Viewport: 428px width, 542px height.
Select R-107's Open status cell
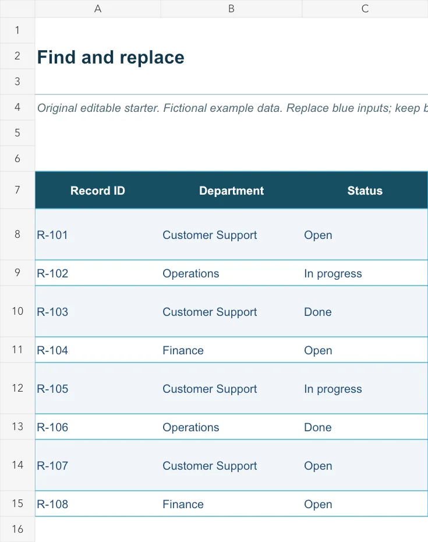click(x=365, y=465)
